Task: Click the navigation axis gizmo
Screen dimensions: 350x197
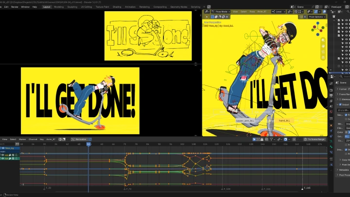Action: [x=317, y=29]
